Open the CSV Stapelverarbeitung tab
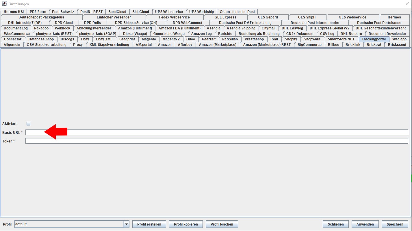The image size is (412, 231). click(x=47, y=45)
